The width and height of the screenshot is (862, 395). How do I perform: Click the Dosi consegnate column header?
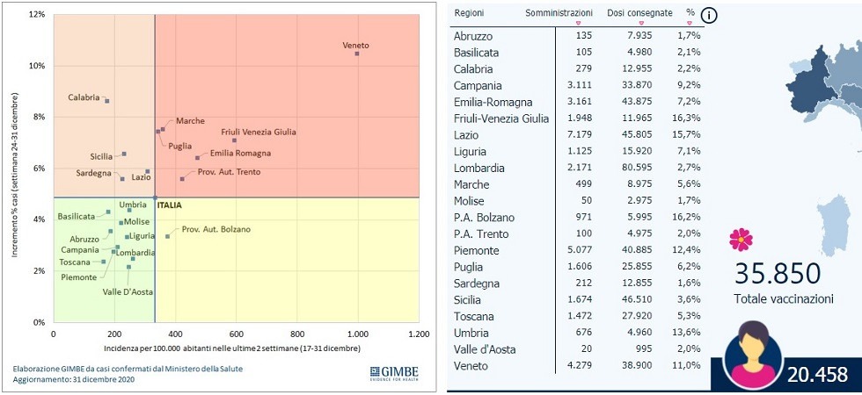639,13
